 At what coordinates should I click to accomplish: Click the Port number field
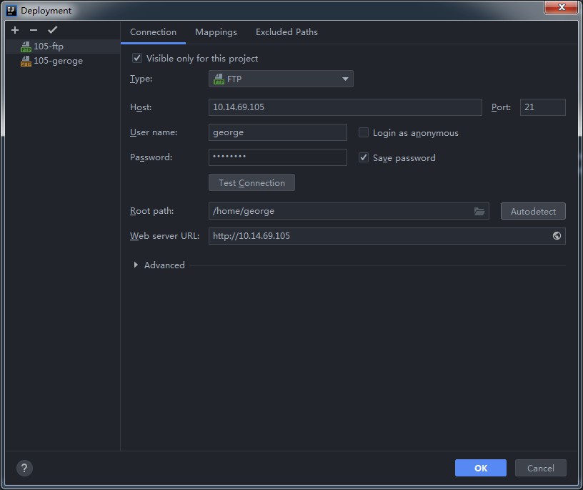coord(542,107)
